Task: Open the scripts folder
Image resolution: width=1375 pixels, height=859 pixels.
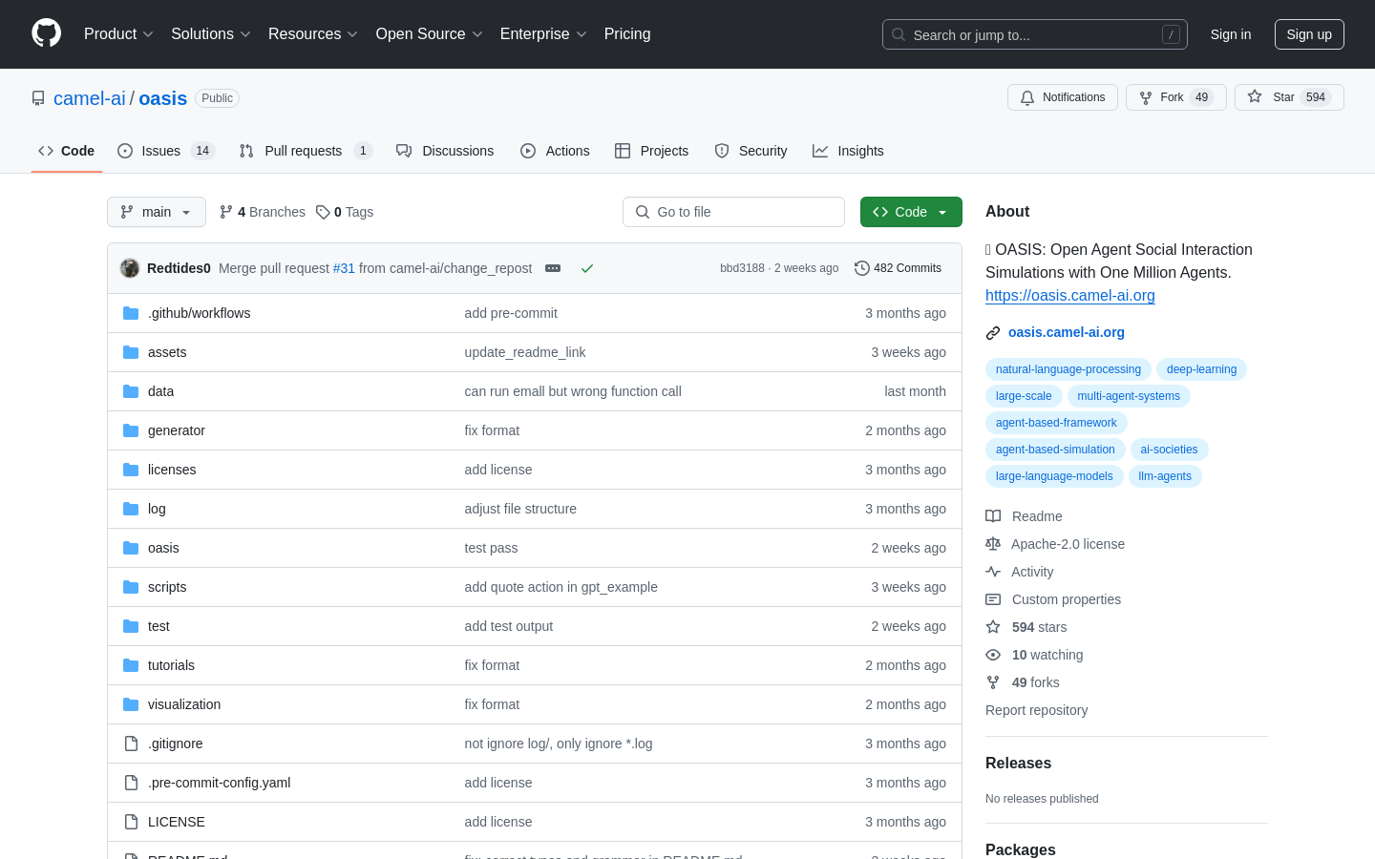Action: (167, 587)
